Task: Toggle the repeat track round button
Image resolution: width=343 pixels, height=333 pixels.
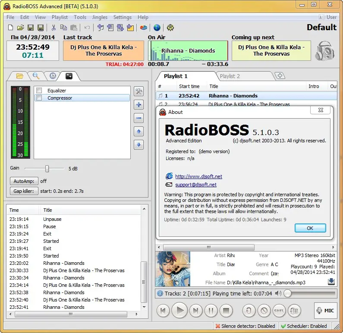Action: point(249,311)
